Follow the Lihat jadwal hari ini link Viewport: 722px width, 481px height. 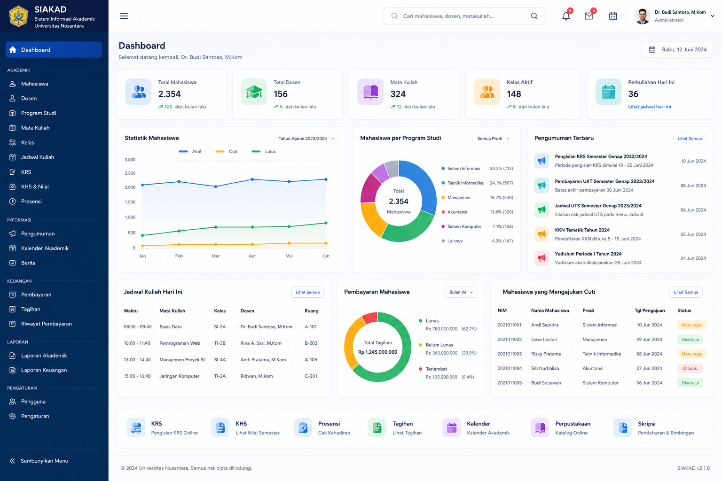[650, 107]
